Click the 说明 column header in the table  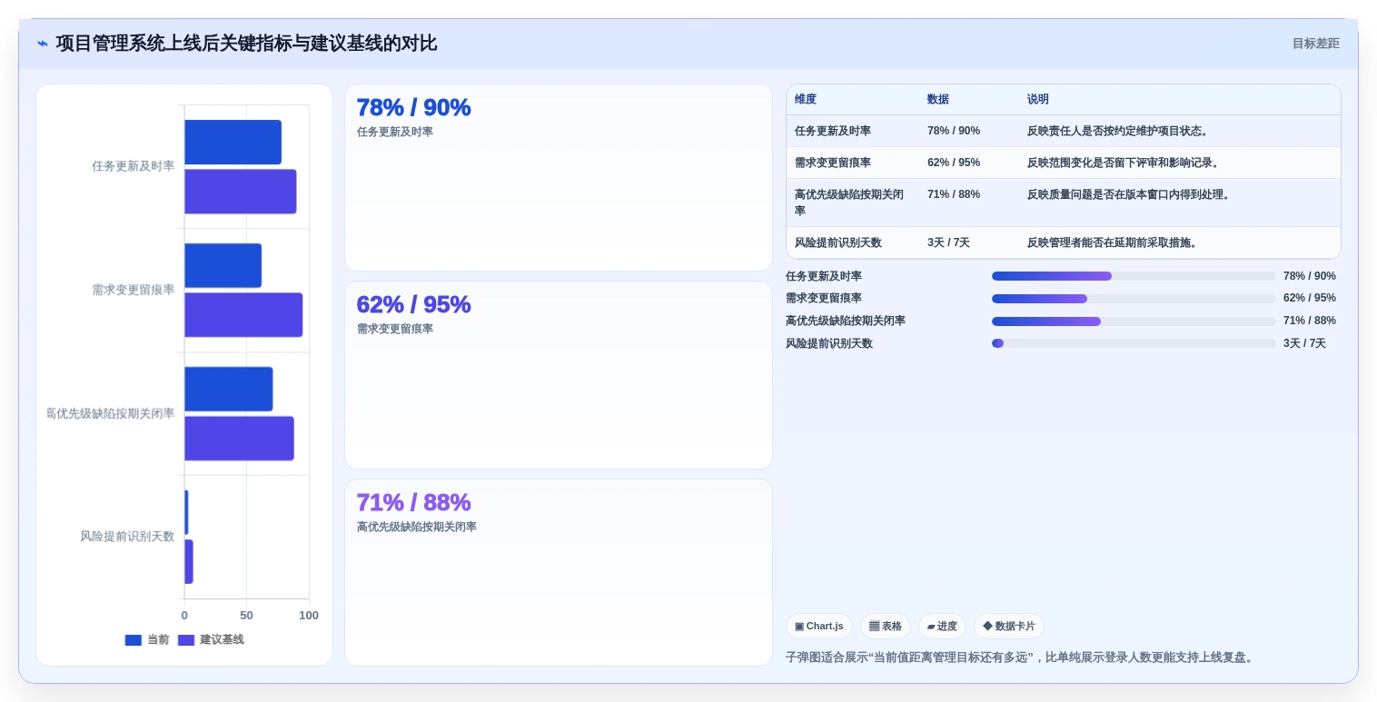pyautogui.click(x=1038, y=100)
